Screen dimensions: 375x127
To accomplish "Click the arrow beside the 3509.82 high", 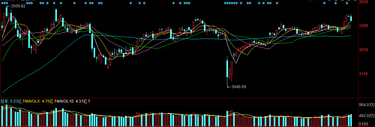I will click(8, 6).
